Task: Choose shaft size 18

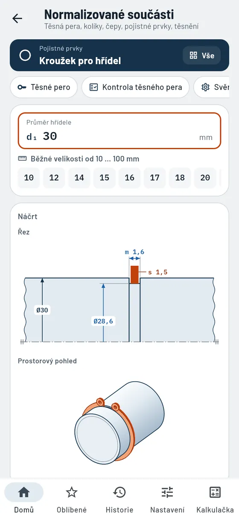Action: tap(180, 178)
